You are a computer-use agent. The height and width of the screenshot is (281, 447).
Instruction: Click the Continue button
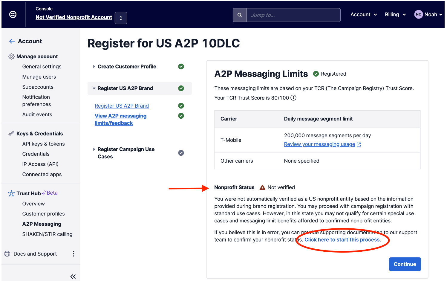pyautogui.click(x=405, y=264)
